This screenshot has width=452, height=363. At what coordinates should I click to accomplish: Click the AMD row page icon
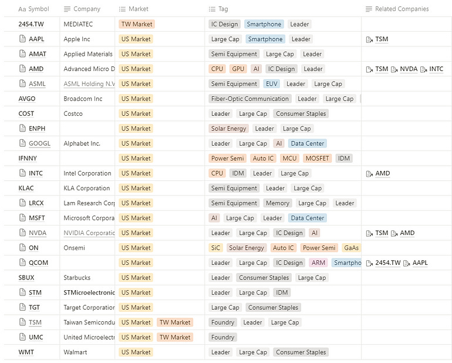pos(22,69)
